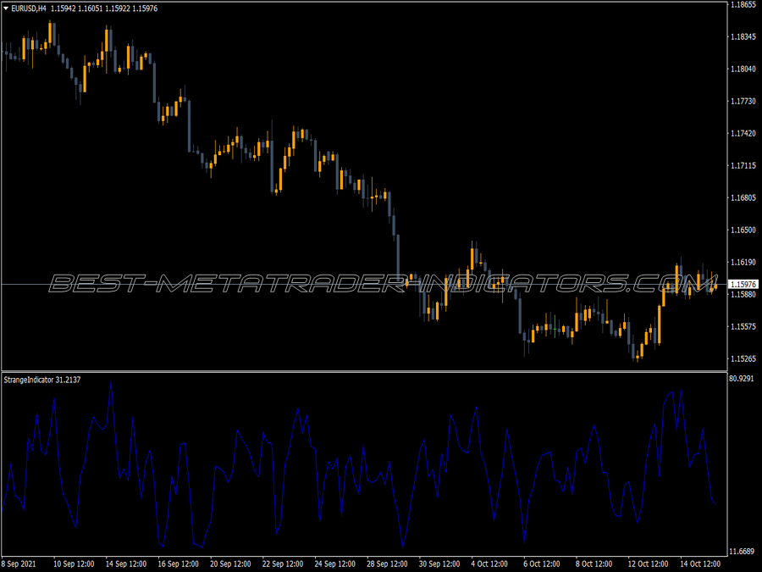The image size is (762, 572).
Task: Click the 1.18655 price scale label
Action: point(743,4)
